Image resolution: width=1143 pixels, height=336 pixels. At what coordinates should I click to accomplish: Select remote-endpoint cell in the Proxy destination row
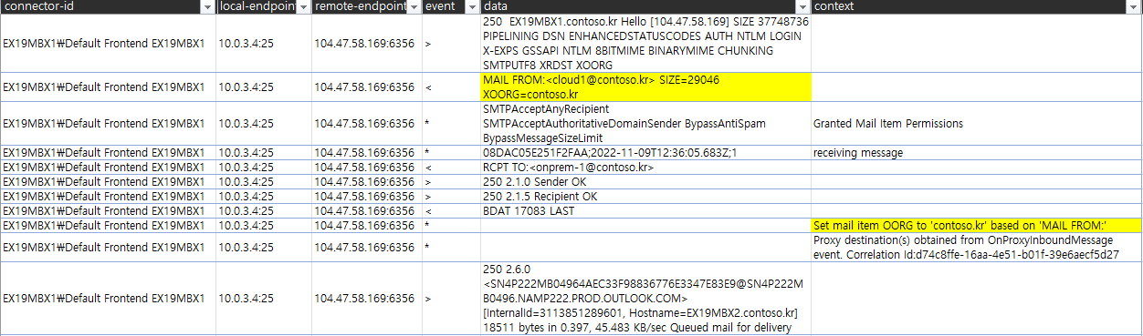click(366, 247)
